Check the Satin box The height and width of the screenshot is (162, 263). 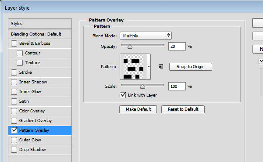click(x=14, y=101)
